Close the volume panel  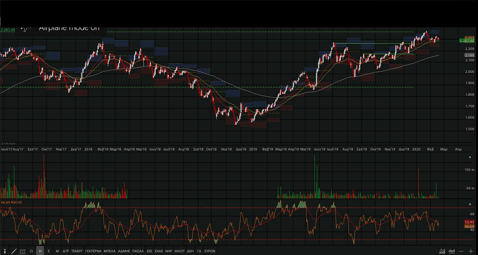coord(469,157)
